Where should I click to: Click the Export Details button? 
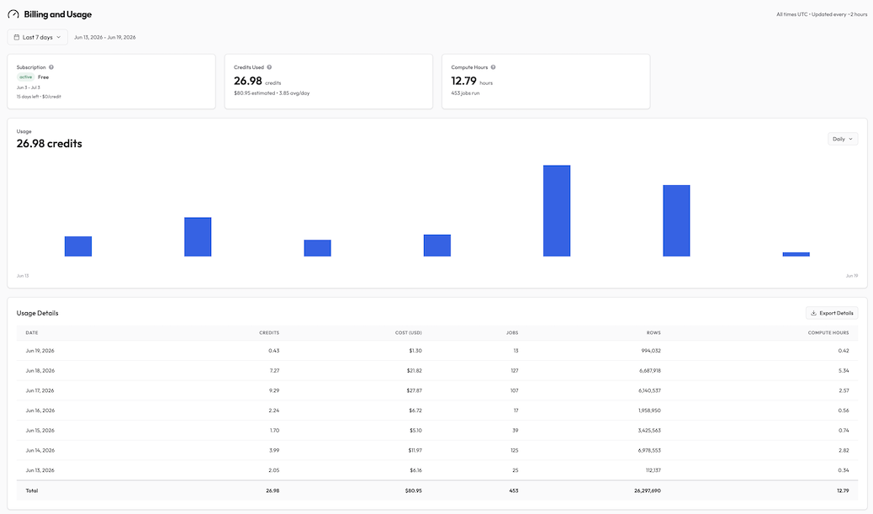832,313
